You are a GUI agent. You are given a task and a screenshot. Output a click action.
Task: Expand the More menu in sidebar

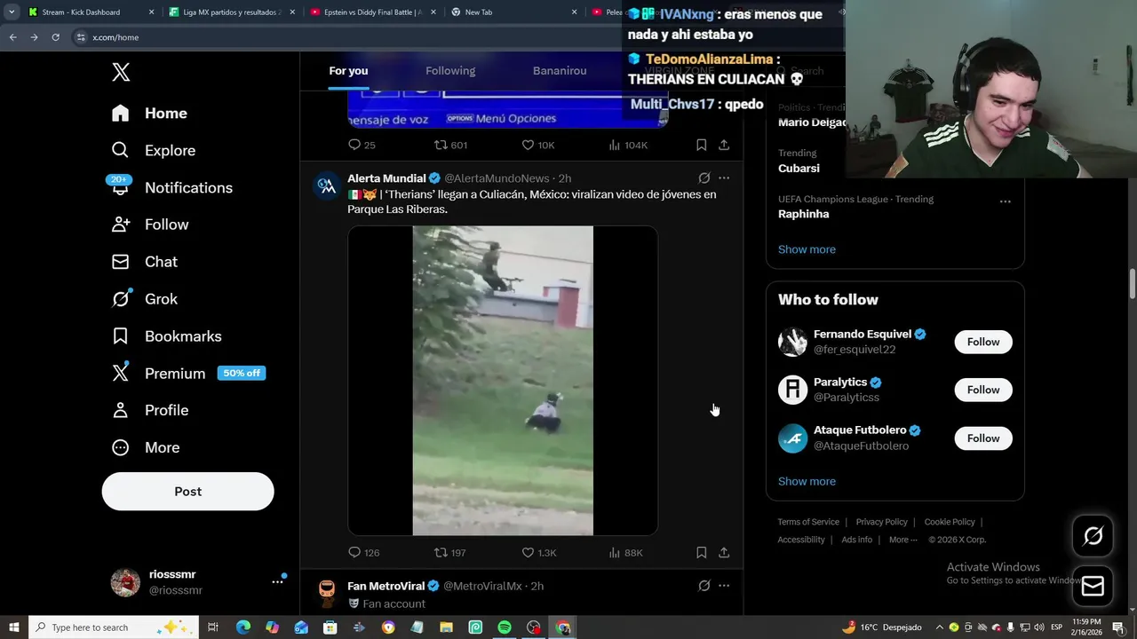point(145,447)
